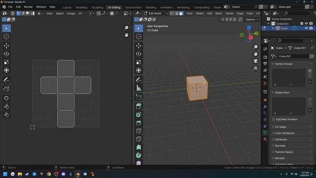
Task: Select the Transform tool in UV editor
Action: tap(6, 70)
